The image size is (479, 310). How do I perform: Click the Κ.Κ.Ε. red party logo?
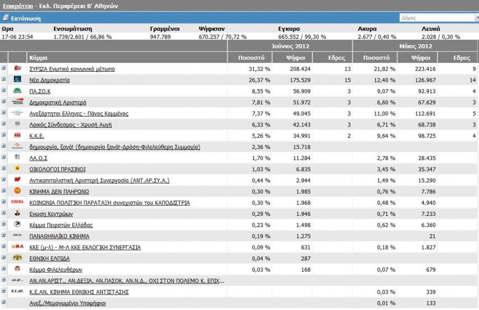click(x=18, y=136)
